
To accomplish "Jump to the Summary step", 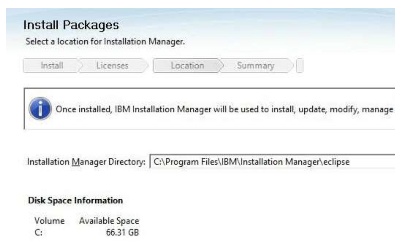I will pos(255,66).
